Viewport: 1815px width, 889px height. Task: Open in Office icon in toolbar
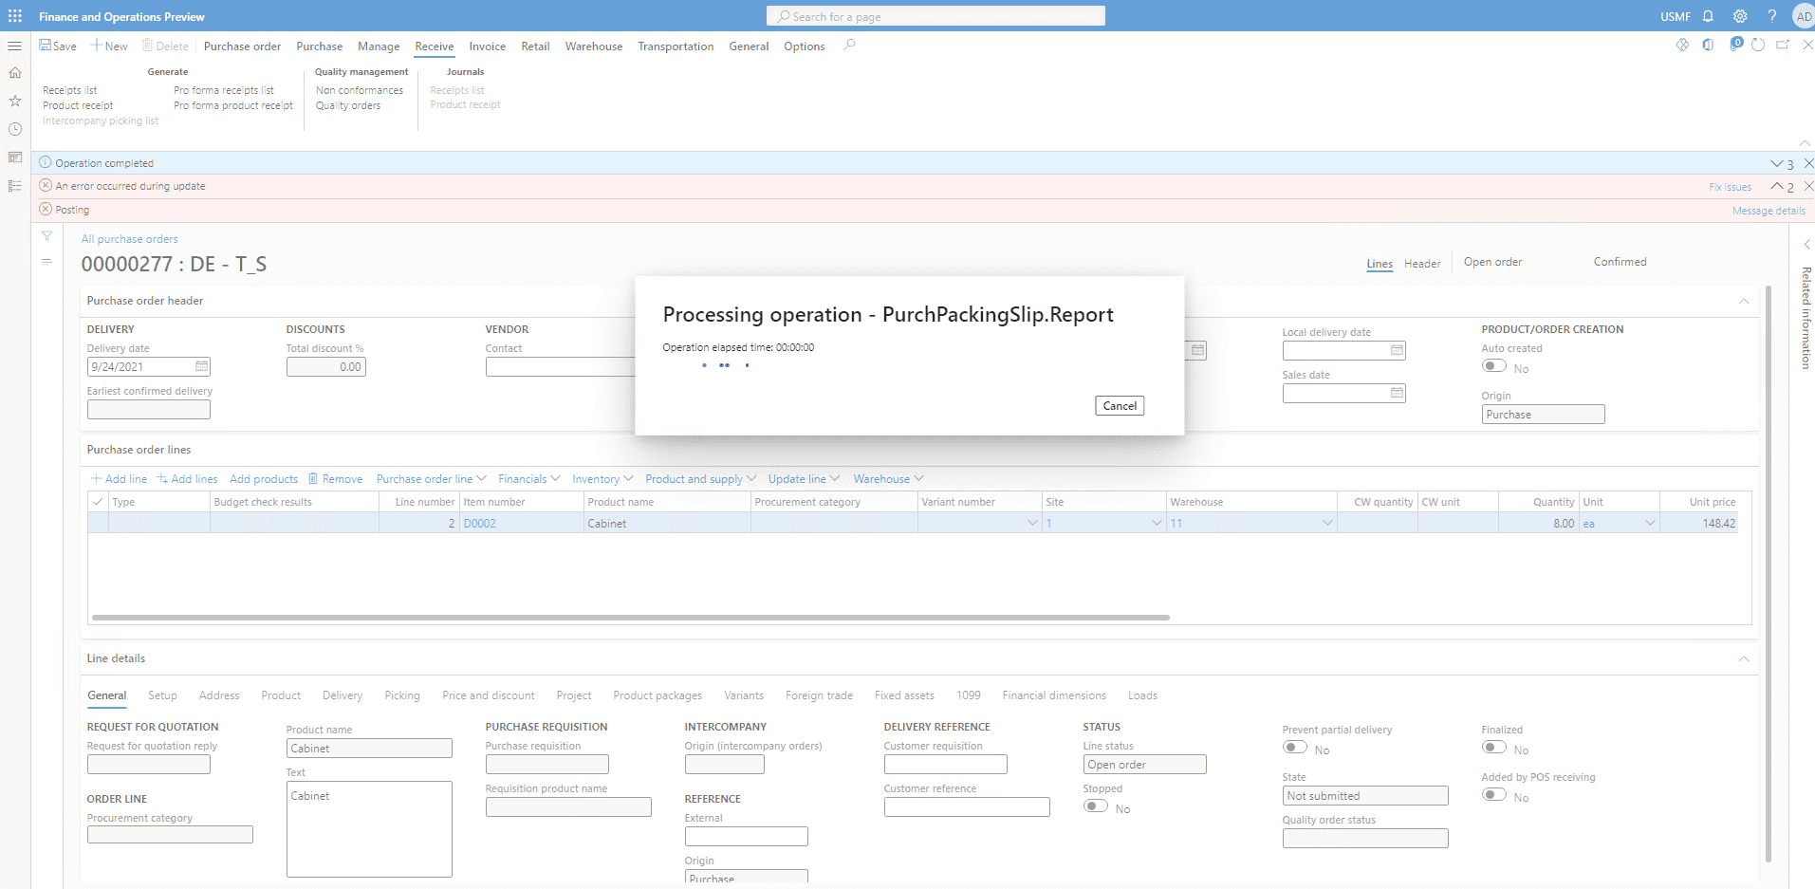pos(1708,45)
